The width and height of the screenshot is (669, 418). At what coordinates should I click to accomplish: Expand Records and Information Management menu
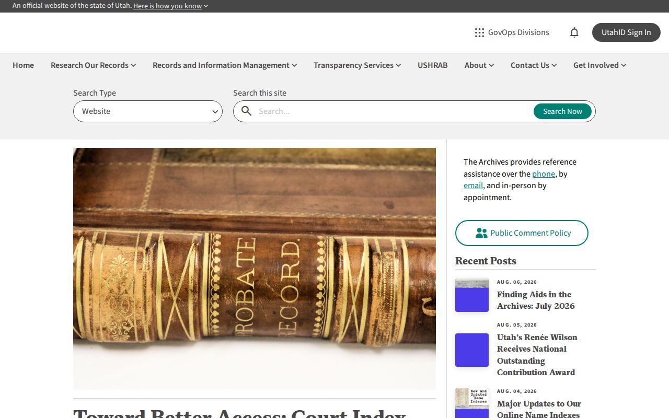tap(225, 65)
